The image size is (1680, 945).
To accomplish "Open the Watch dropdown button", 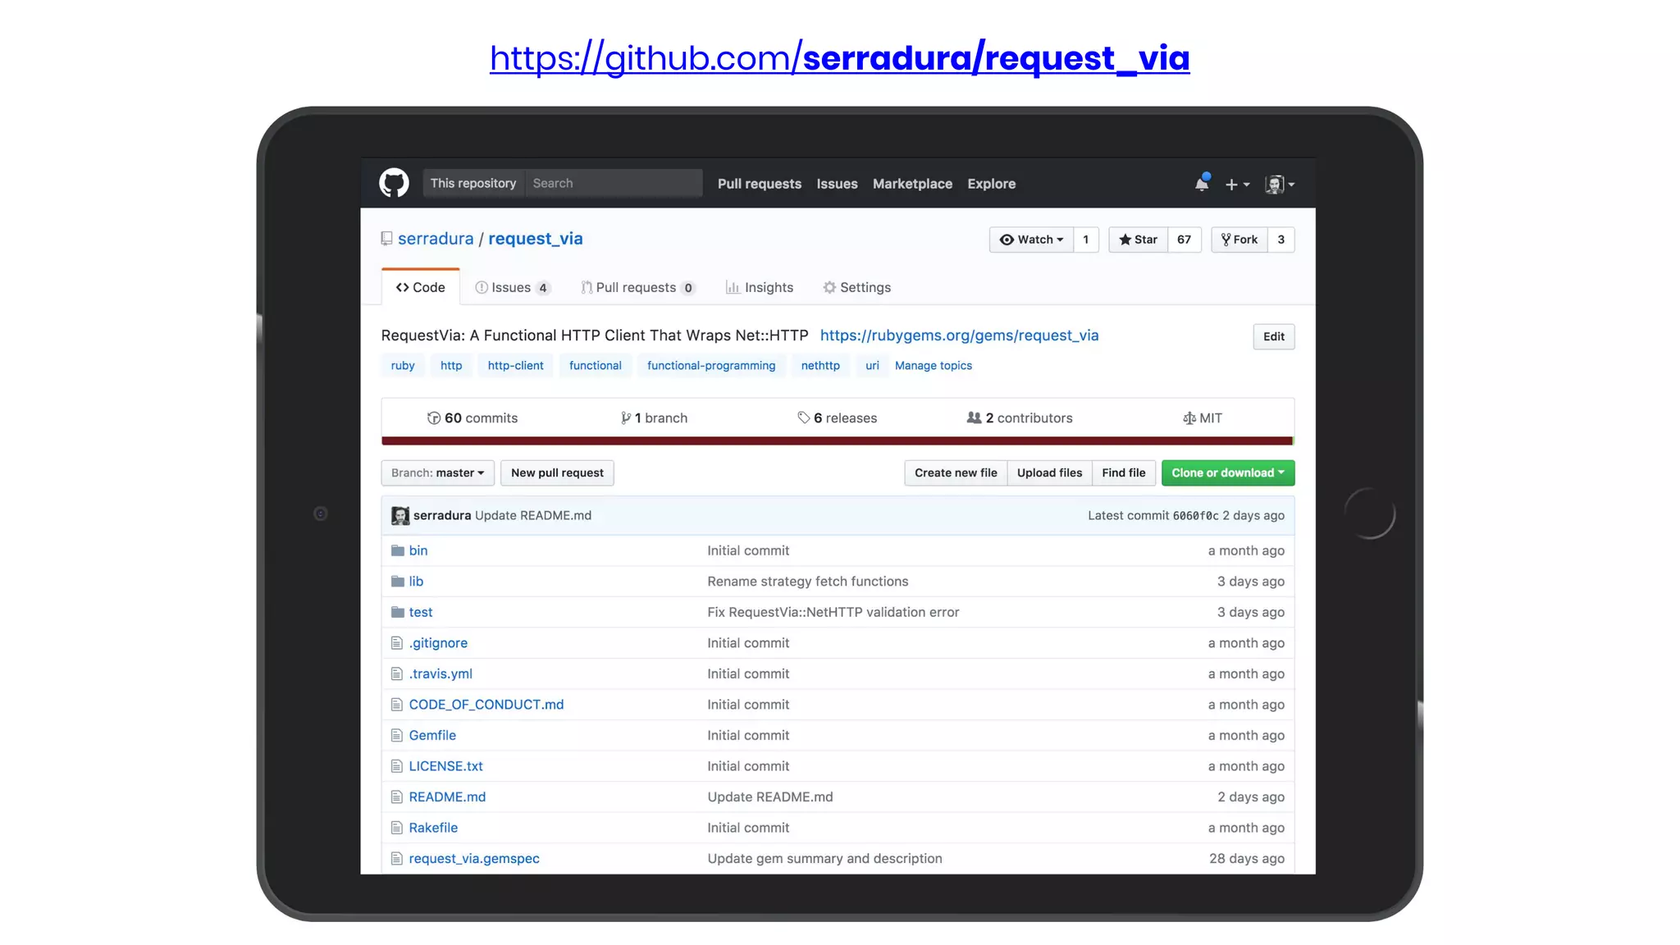I will pyautogui.click(x=1031, y=240).
